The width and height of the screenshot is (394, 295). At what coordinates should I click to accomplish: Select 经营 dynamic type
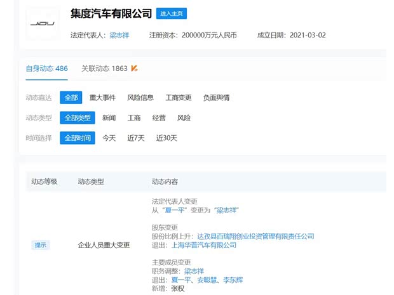[x=159, y=118]
